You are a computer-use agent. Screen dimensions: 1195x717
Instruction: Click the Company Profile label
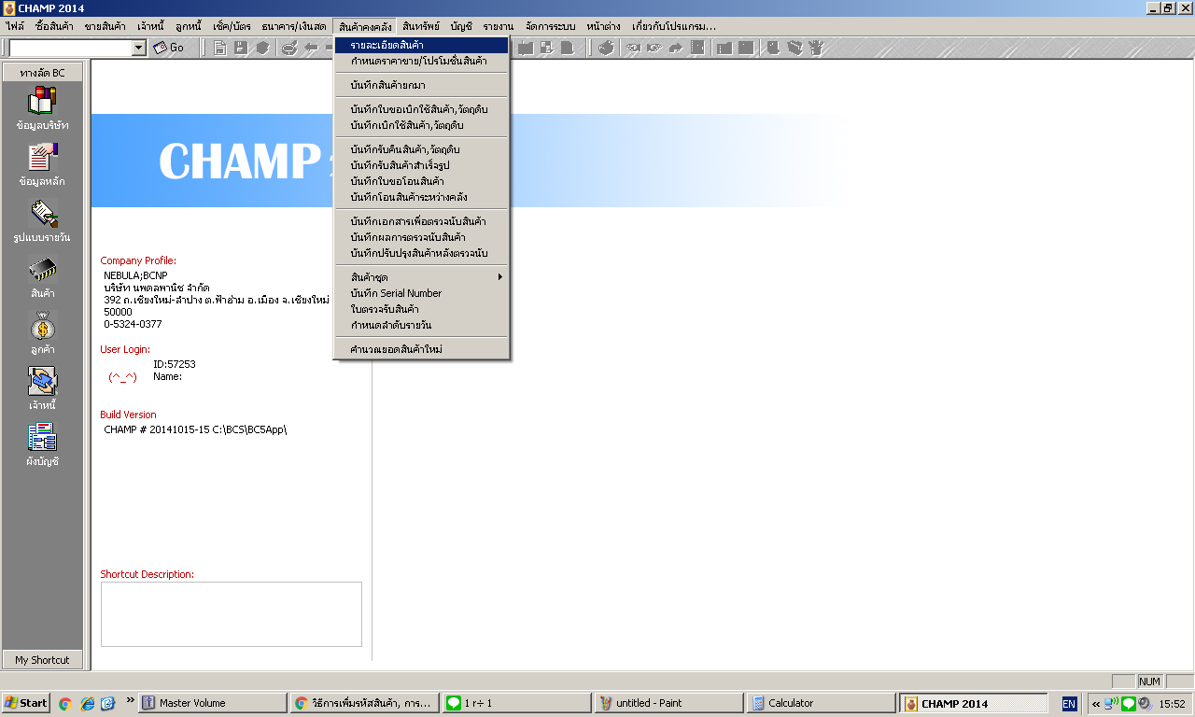138,261
